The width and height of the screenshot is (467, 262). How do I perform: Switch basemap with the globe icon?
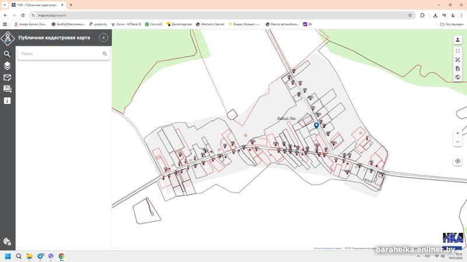pos(458,77)
